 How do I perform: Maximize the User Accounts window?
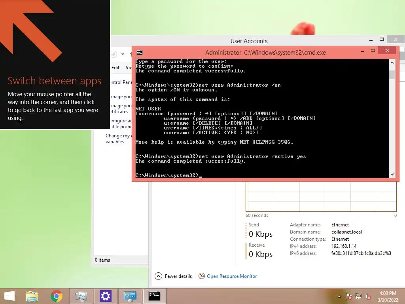[x=382, y=39]
